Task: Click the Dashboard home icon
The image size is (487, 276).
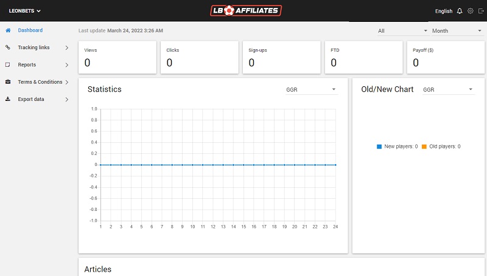Action: [8, 30]
